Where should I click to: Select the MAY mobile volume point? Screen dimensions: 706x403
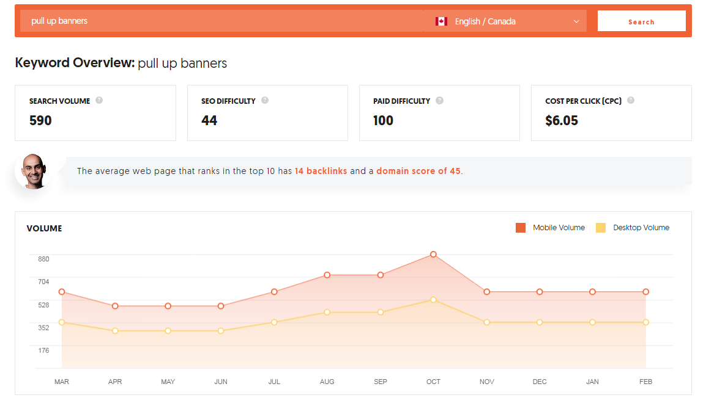(168, 306)
